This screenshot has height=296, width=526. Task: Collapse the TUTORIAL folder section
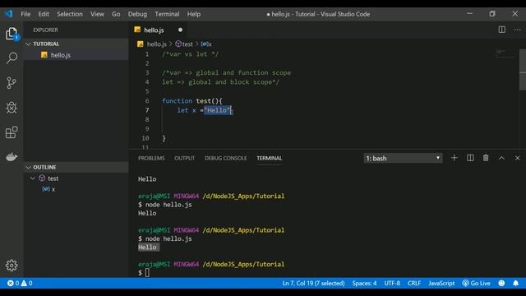tap(28, 44)
